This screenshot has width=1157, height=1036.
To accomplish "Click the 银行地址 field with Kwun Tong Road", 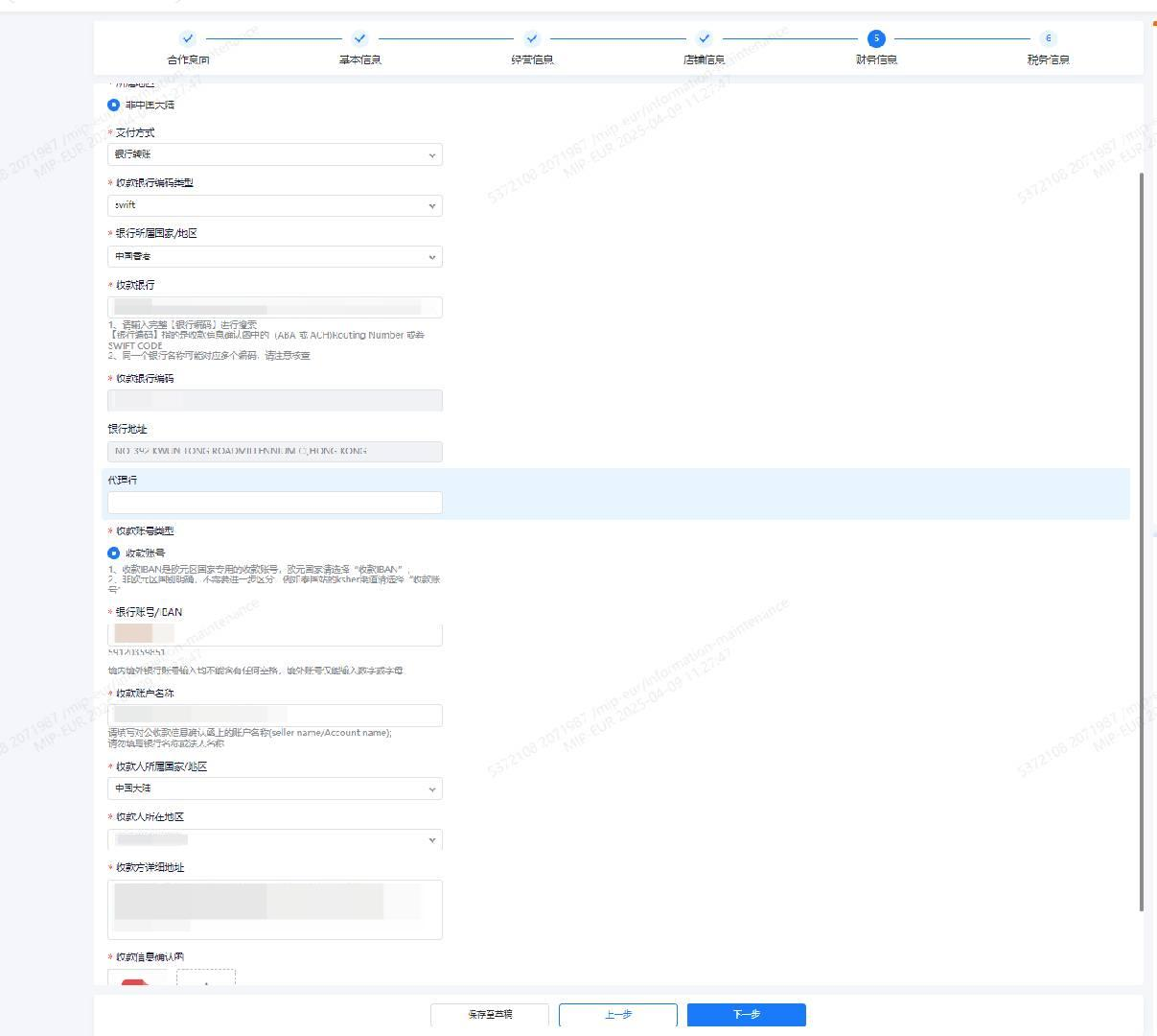I will [275, 451].
